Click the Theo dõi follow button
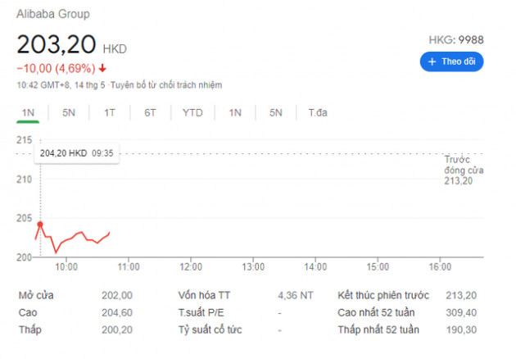This screenshot has height=359, width=516. (x=451, y=61)
